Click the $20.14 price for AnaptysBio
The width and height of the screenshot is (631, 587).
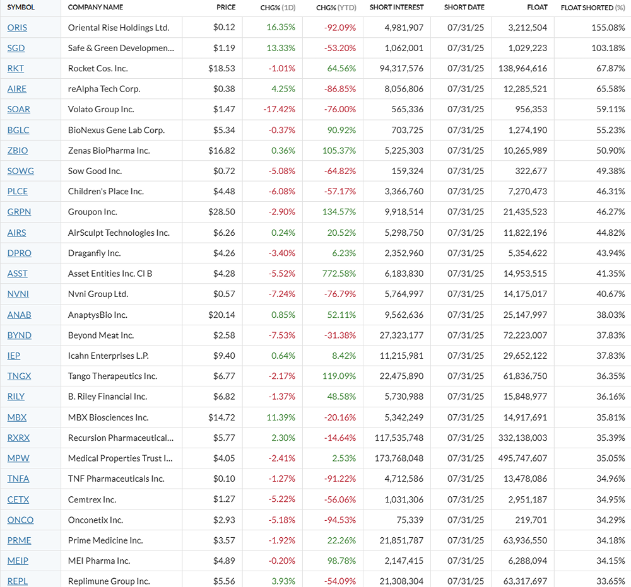(x=221, y=316)
